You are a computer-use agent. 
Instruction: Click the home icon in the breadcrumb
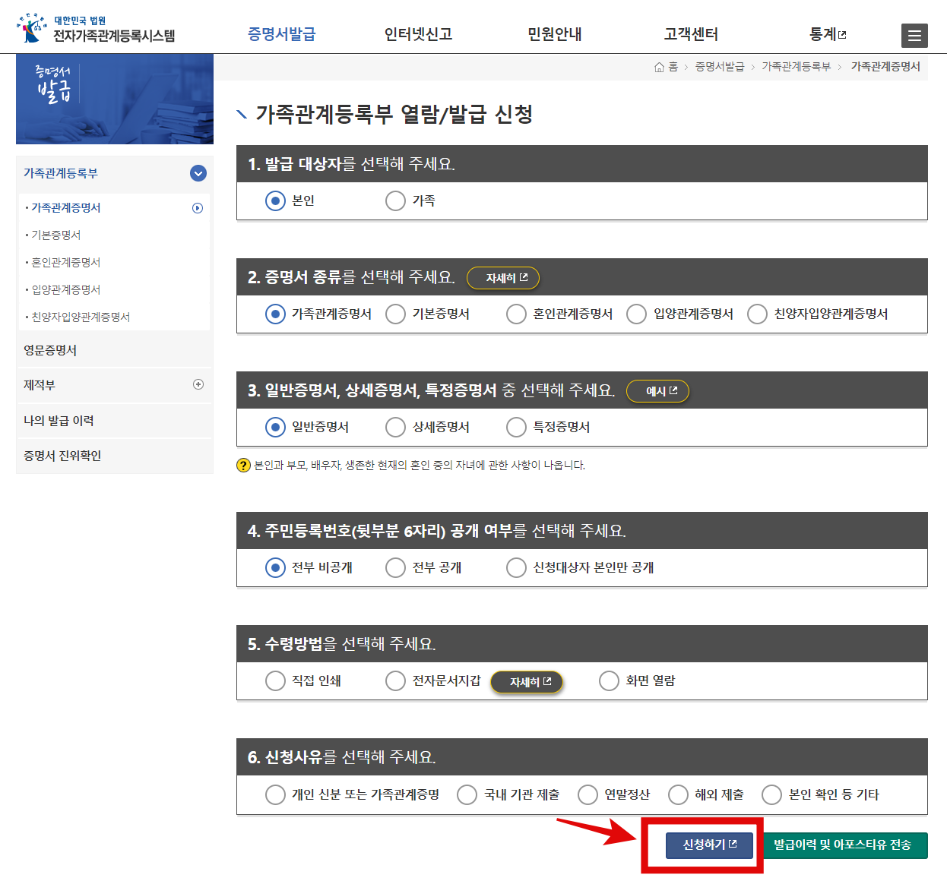[658, 67]
